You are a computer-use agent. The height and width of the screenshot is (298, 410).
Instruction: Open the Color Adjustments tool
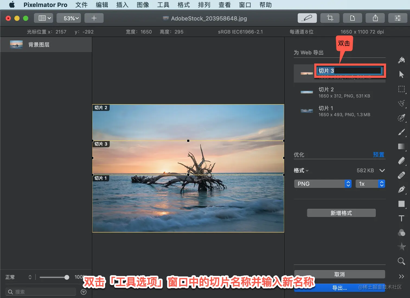click(x=401, y=233)
